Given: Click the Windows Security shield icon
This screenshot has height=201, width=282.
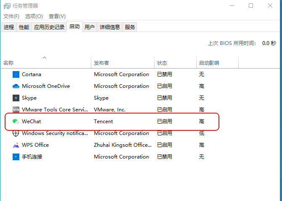Looking at the screenshot, I should (16, 133).
